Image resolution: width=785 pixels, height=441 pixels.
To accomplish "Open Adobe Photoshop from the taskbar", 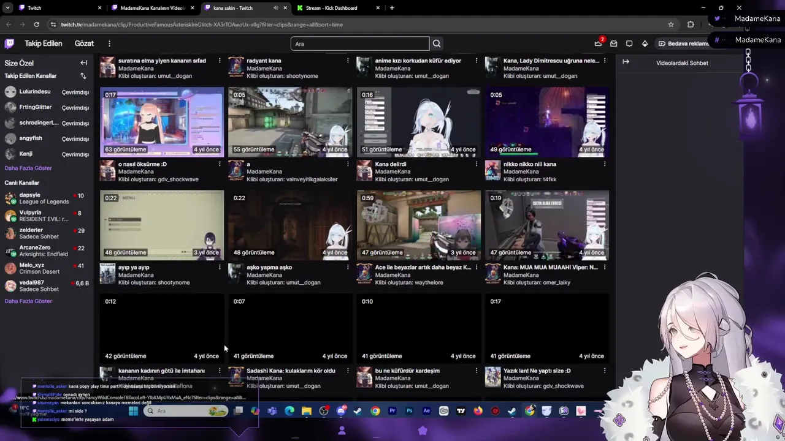I will pos(410,411).
